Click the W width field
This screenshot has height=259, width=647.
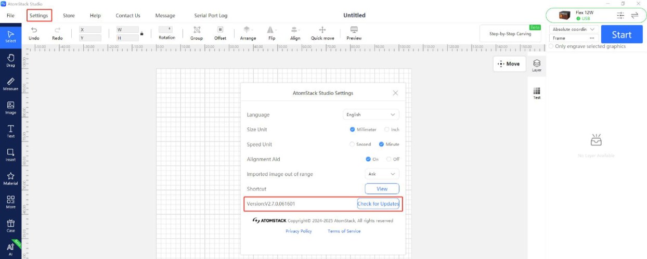pos(127,30)
